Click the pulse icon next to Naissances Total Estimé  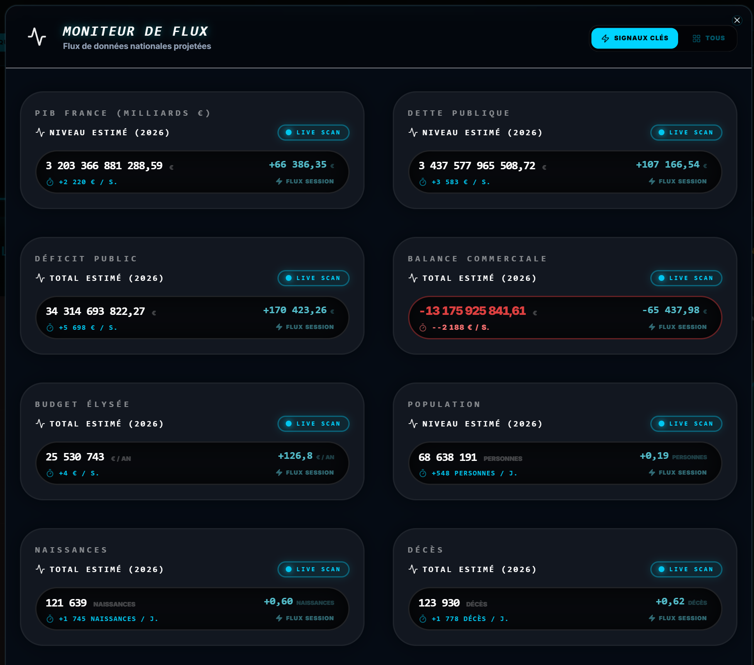40,569
